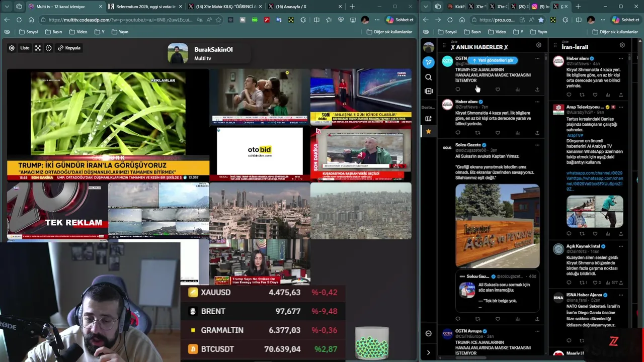The width and height of the screenshot is (644, 362).
Task: Reload the Multi TV browser page
Action: tap(19, 20)
